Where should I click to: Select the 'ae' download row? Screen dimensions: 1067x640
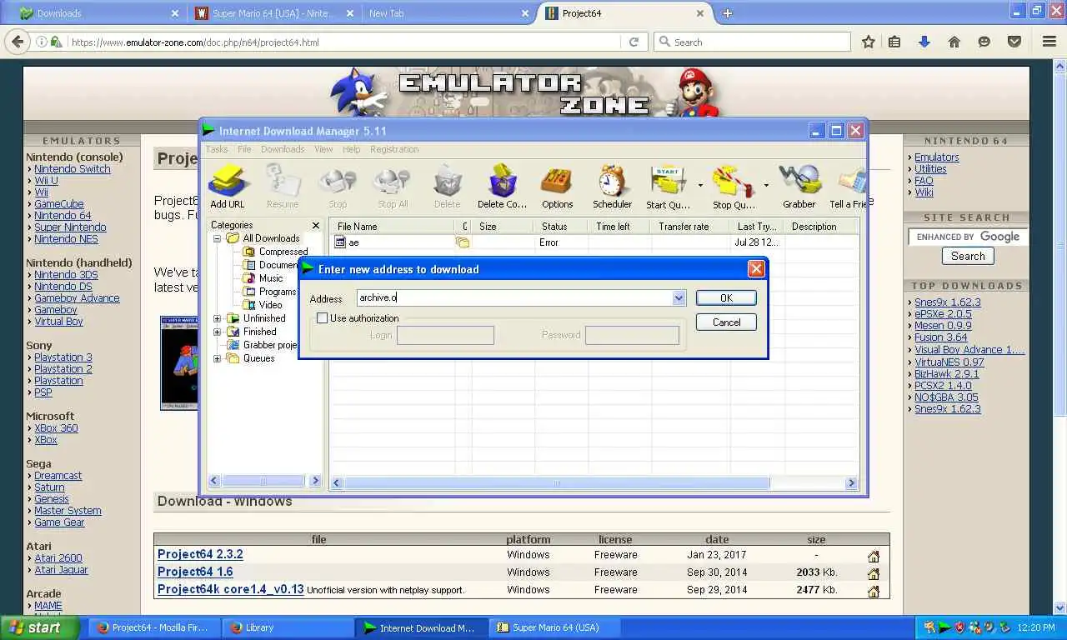click(x=594, y=242)
